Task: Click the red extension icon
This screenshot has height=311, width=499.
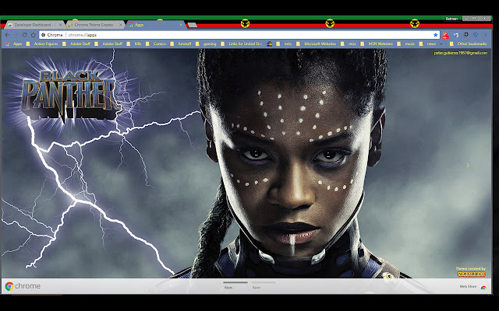Action: [x=445, y=35]
